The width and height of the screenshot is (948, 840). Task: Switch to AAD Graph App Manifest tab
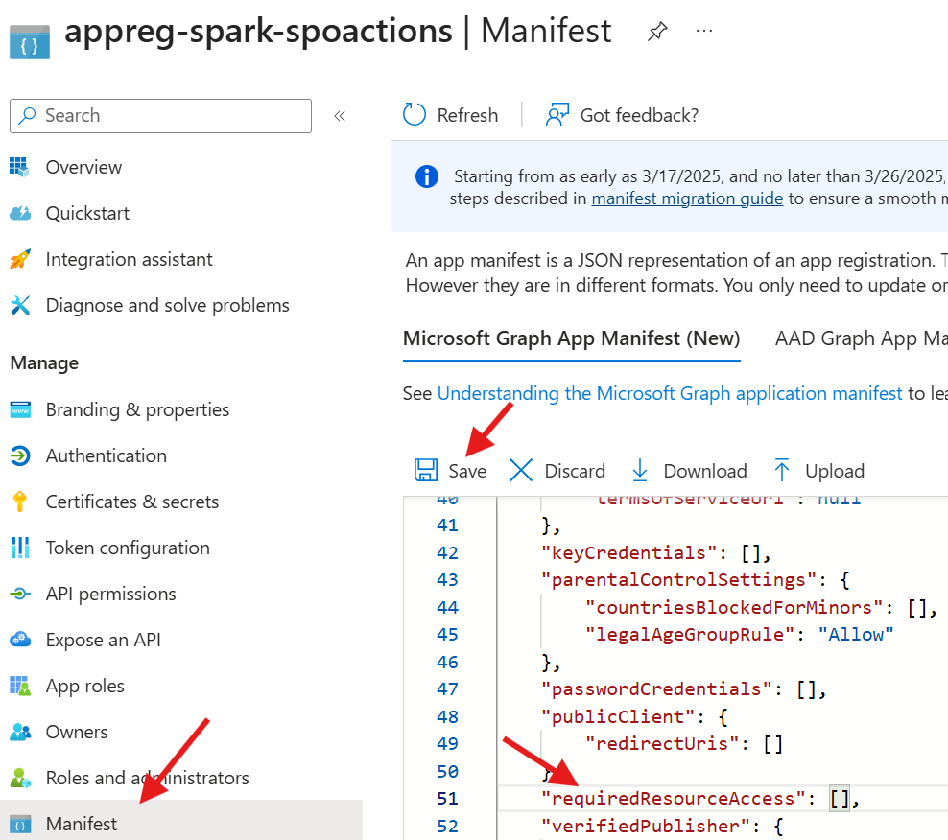pyautogui.click(x=860, y=338)
